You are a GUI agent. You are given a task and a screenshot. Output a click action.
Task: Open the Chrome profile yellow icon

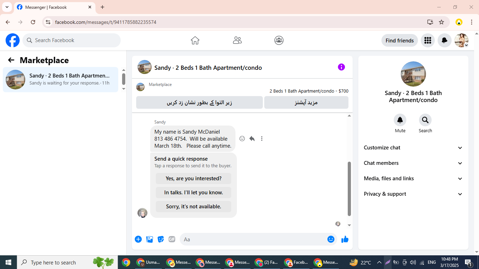459,22
